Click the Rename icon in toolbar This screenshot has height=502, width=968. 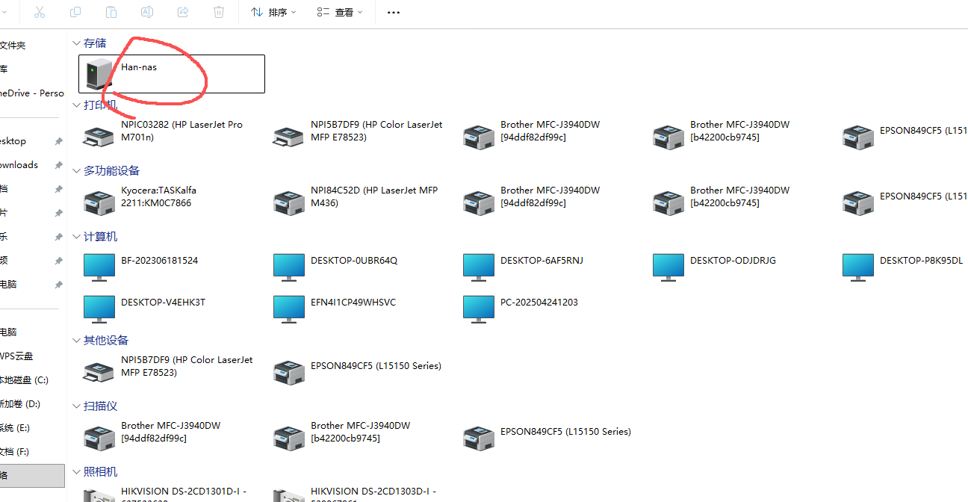pyautogui.click(x=147, y=12)
